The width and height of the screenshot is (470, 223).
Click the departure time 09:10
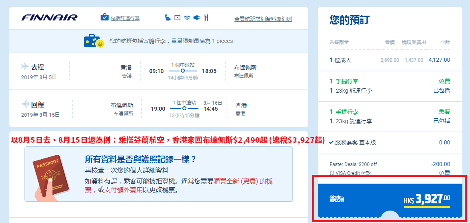(x=157, y=71)
